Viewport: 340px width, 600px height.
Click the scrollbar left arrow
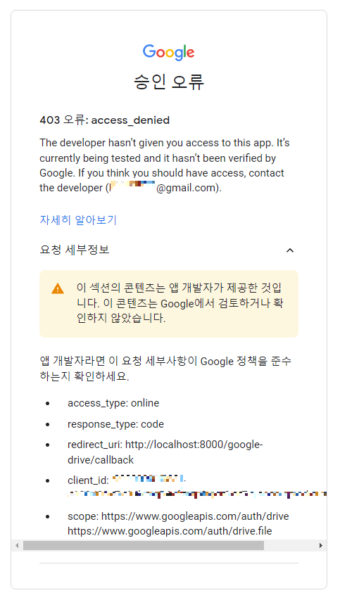[17, 545]
